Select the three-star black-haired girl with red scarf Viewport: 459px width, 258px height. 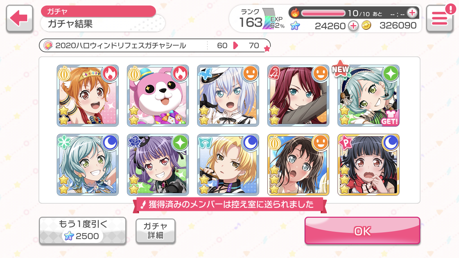click(x=369, y=165)
